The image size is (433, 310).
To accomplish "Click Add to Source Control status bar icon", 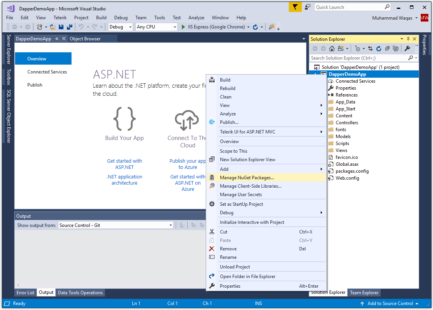I will [x=389, y=303].
